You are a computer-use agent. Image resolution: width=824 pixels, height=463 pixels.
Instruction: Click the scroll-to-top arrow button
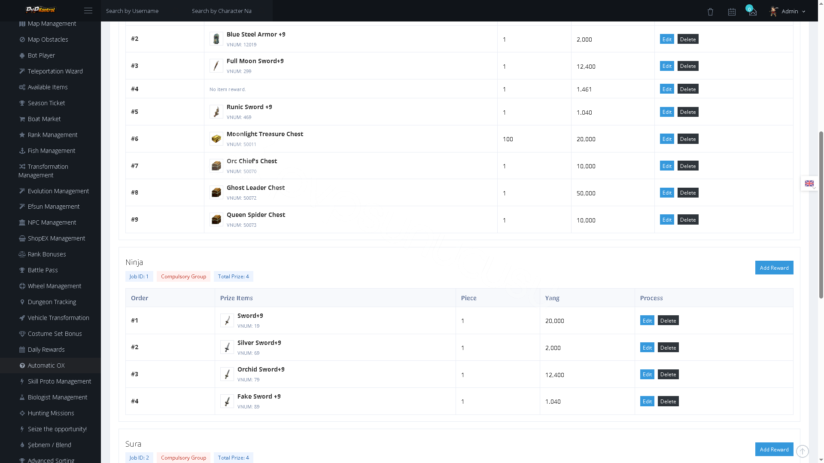tap(802, 451)
